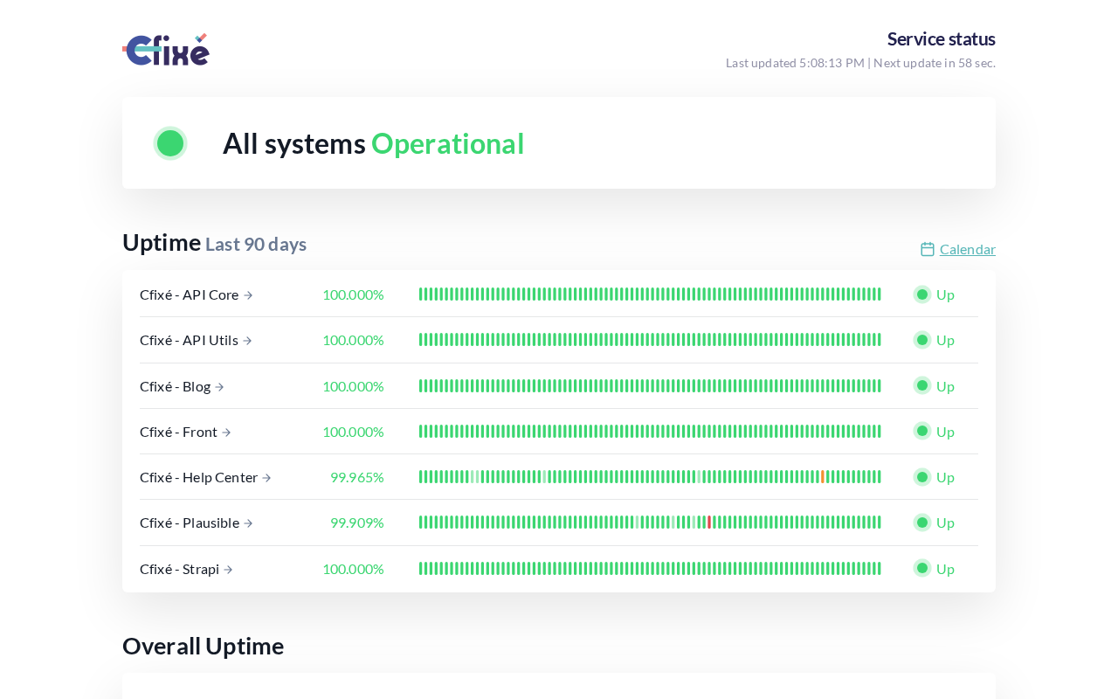
Task: Click the Cfixé logo
Action: pyautogui.click(x=166, y=50)
